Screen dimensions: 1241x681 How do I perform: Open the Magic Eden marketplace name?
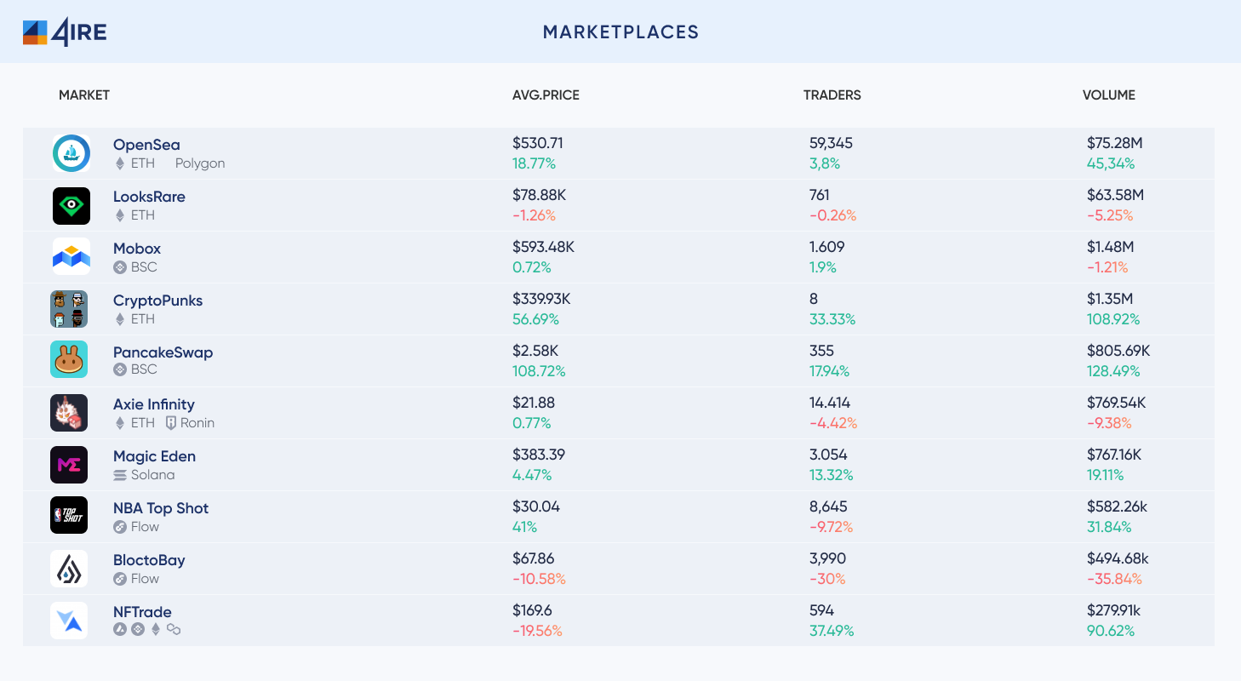[x=154, y=456]
